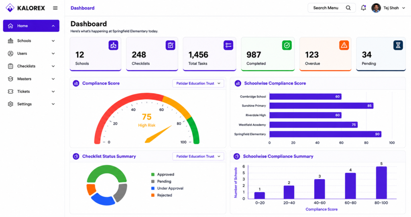411x217 pixels.
Task: Click the Home icon in the sidebar
Action: pos(10,26)
